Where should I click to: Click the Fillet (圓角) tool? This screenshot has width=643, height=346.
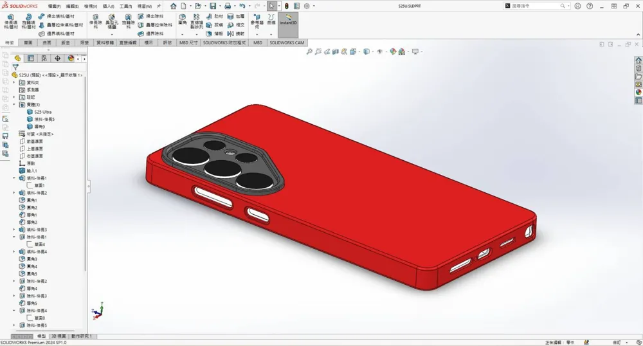tap(183, 19)
